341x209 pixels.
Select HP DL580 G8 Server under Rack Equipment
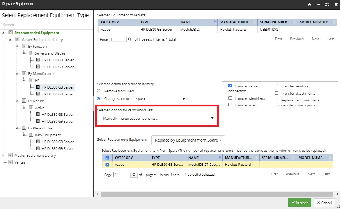[58, 142]
